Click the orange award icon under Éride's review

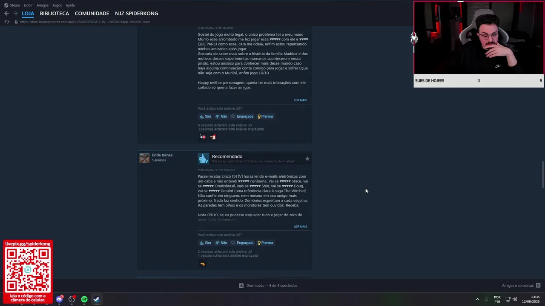point(203,264)
